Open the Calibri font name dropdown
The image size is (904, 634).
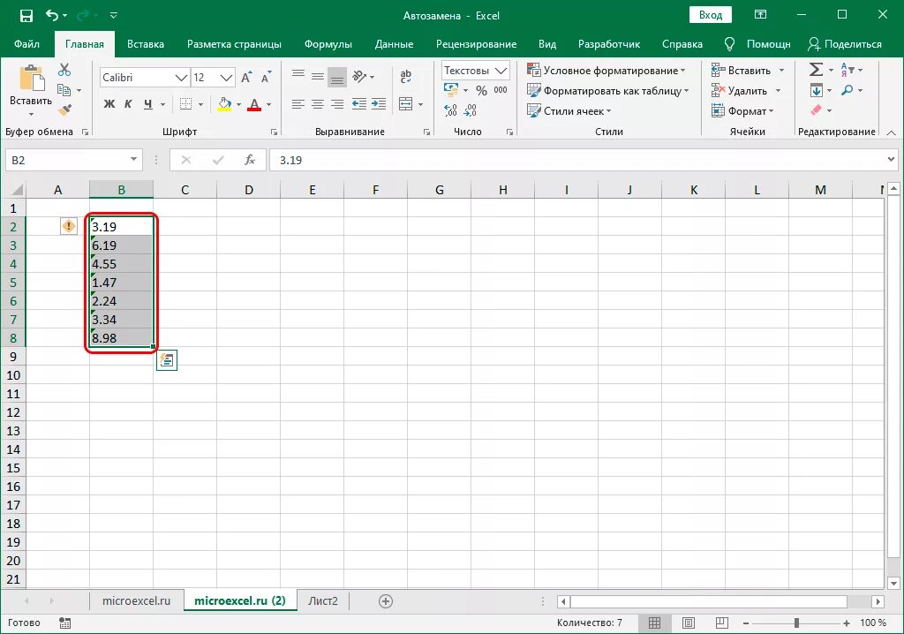[182, 78]
